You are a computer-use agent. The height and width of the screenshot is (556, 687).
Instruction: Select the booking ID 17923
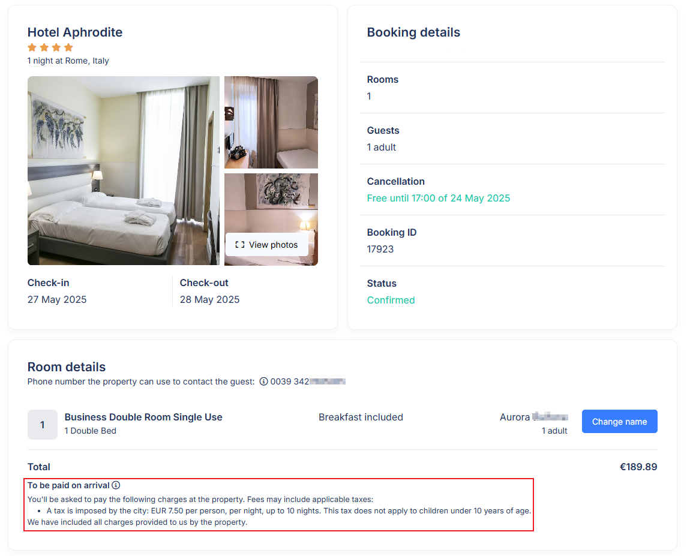380,250
